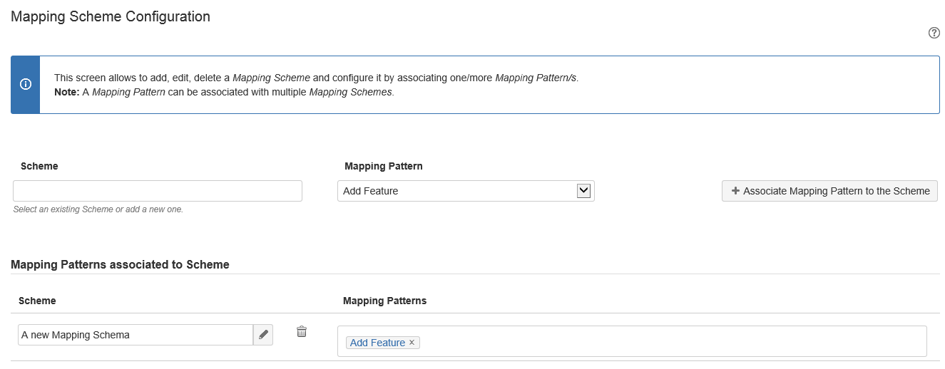The image size is (945, 369).
Task: Remove the Add Feature tag with x
Action: (x=412, y=343)
